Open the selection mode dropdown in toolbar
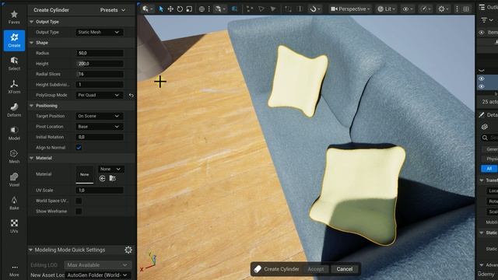Image resolution: width=498 pixels, height=280 pixels. pos(147,9)
